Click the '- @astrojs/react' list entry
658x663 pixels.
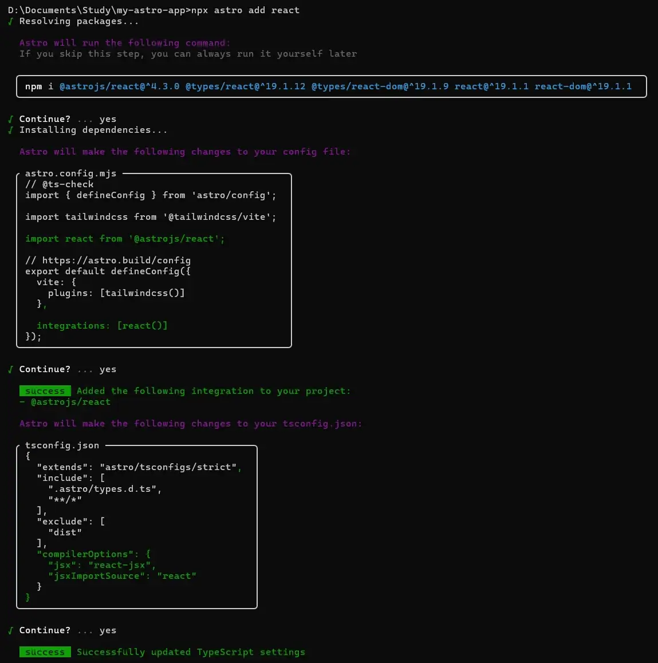(65, 402)
